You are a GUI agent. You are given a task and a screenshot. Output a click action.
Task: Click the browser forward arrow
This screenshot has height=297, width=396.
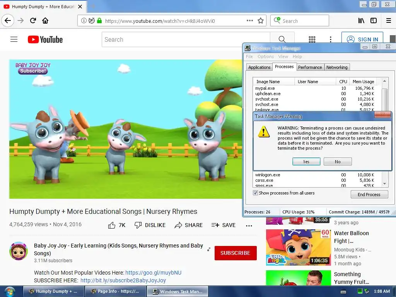21,20
